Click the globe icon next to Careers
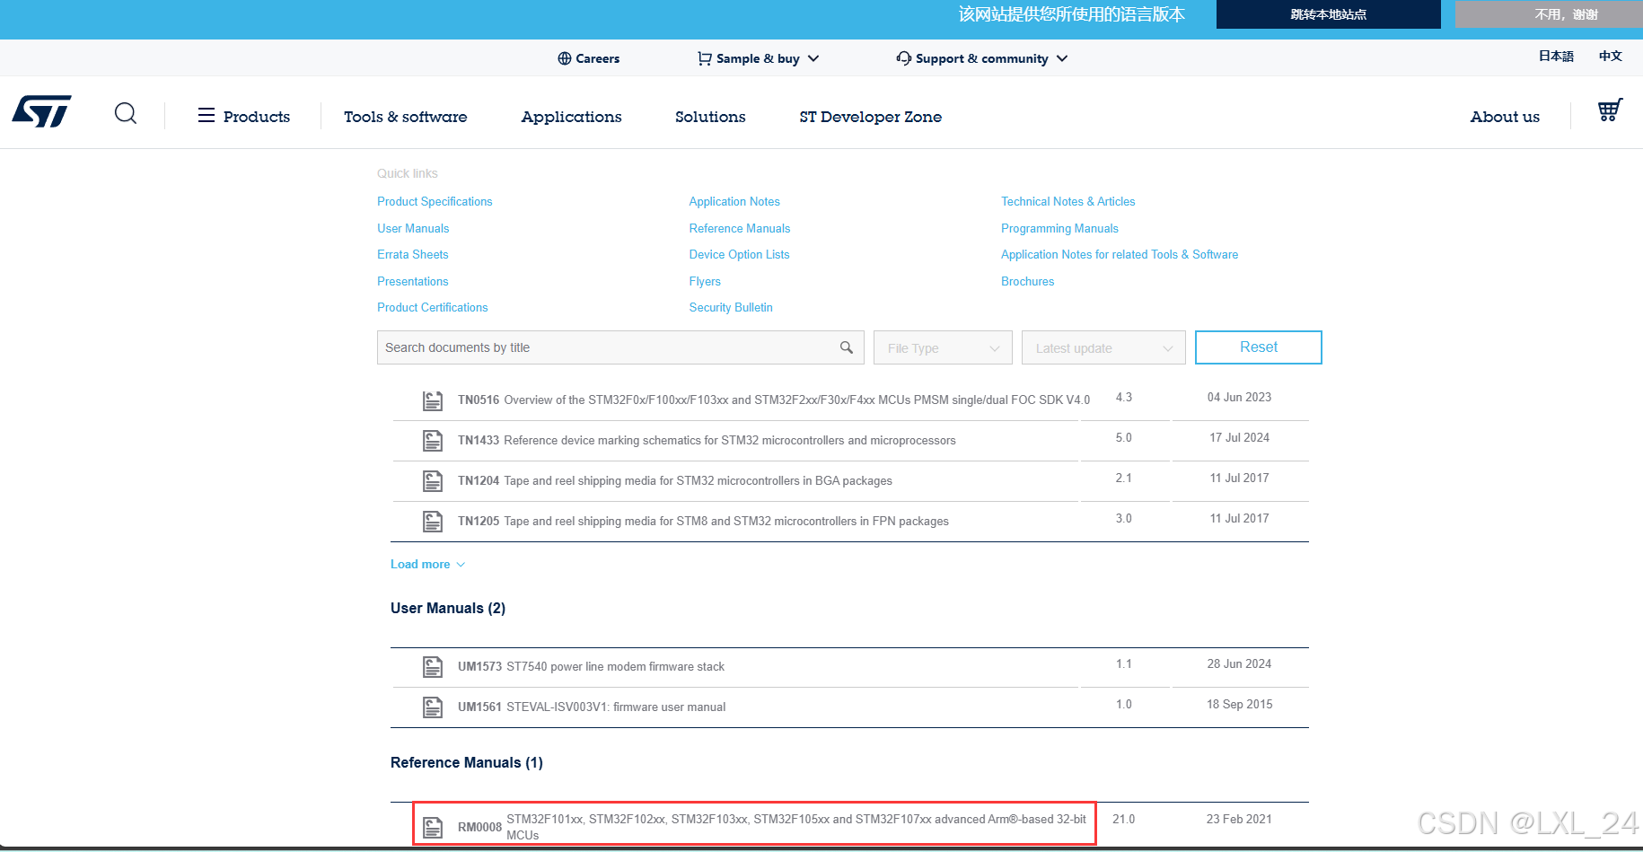The image size is (1643, 852). pos(565,58)
